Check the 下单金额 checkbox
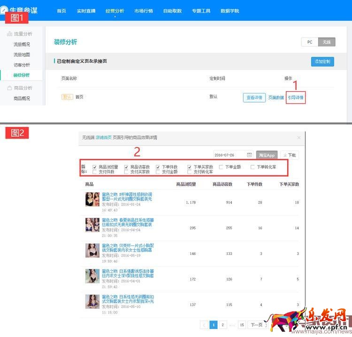The height and width of the screenshot is (337, 352). tap(221, 167)
